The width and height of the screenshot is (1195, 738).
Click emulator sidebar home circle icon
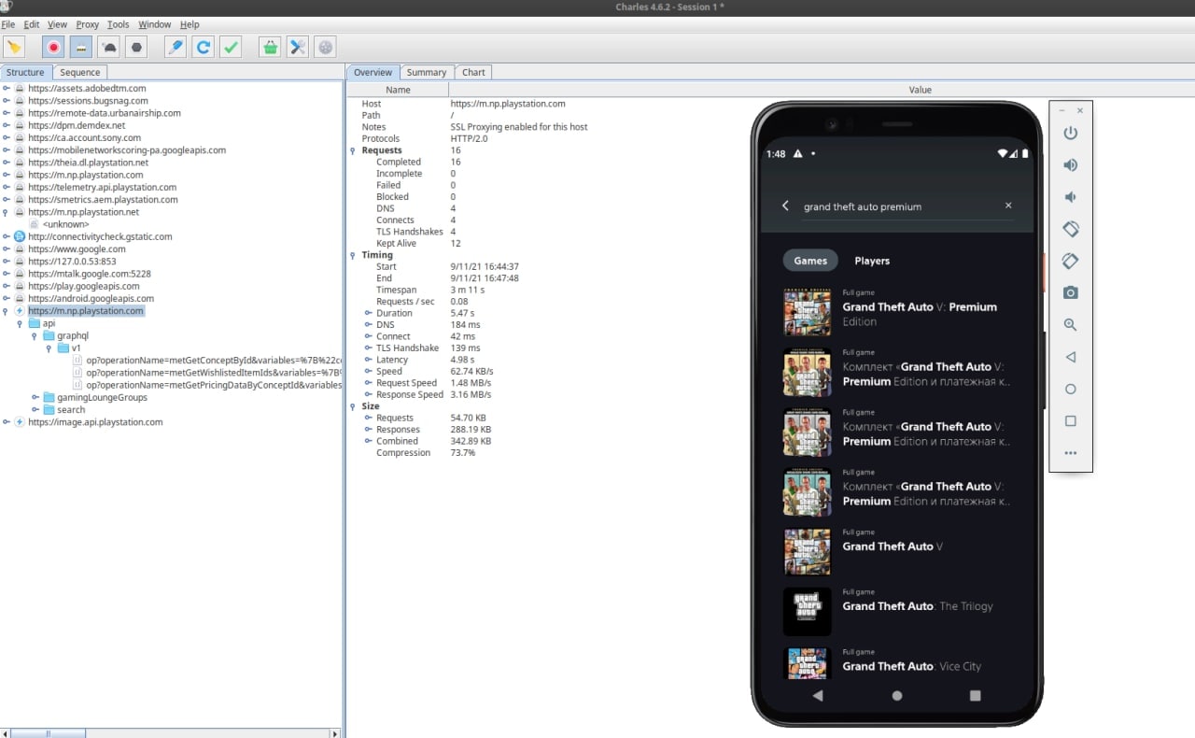tap(1071, 389)
